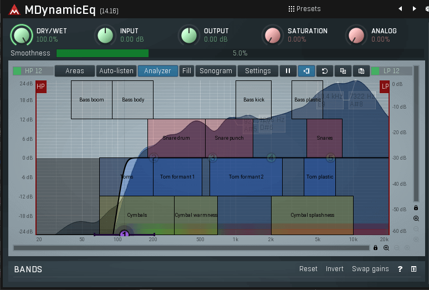
Task: Click the Bass kick area
Action: coord(254,100)
